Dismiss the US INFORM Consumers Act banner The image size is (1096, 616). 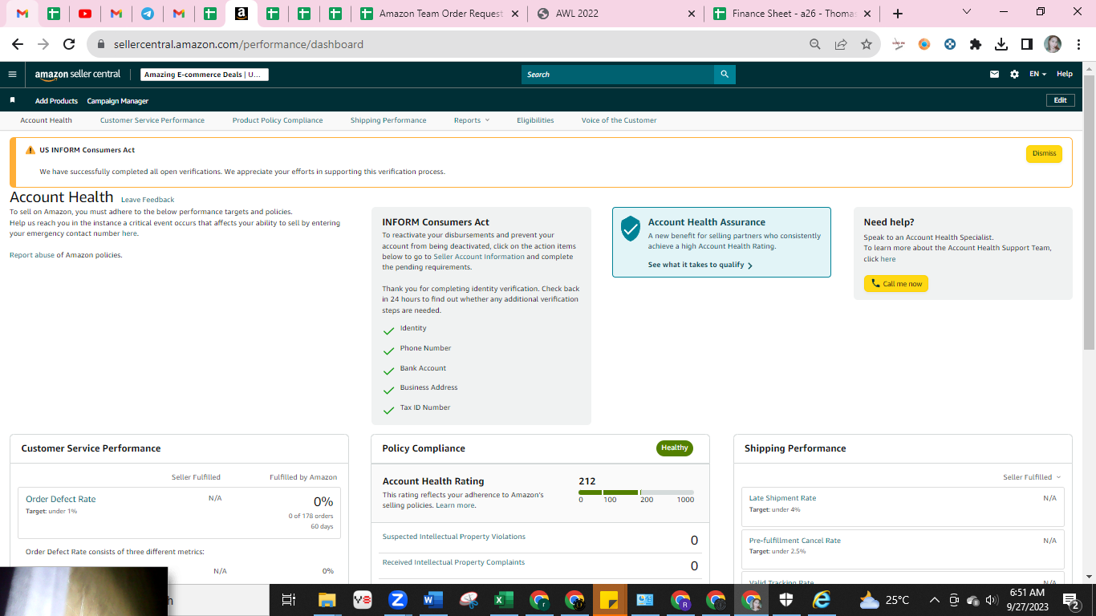1044,154
